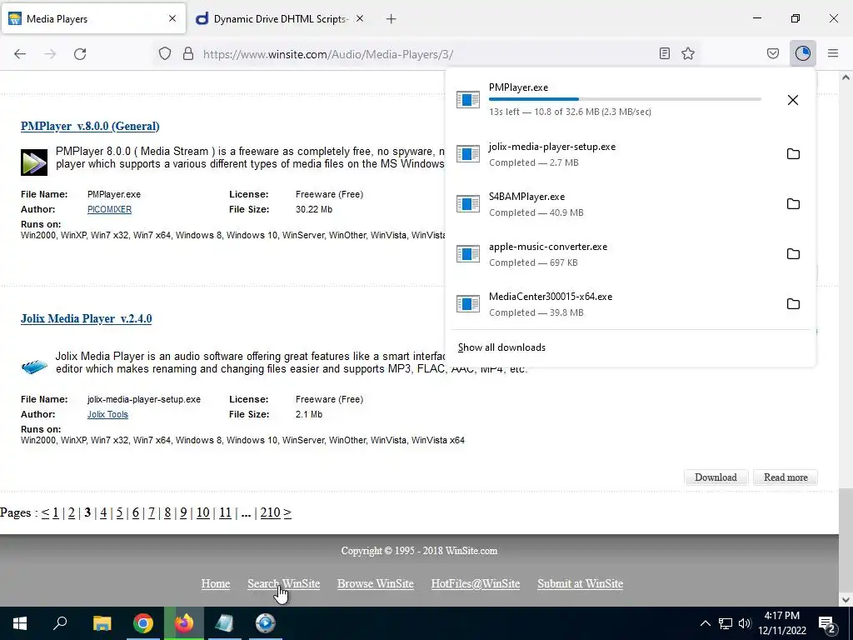Open PMPlayer v.8.0.0 (General) link
853x640 pixels.
click(90, 127)
